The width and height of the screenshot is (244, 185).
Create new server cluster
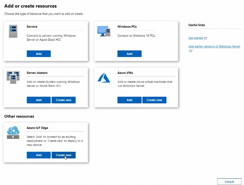point(63,100)
